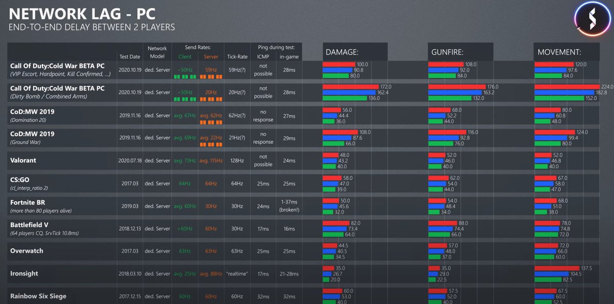Screen dimensions: 614x304
Task: Select the GUNFIRE chart header
Action: (x=460, y=52)
